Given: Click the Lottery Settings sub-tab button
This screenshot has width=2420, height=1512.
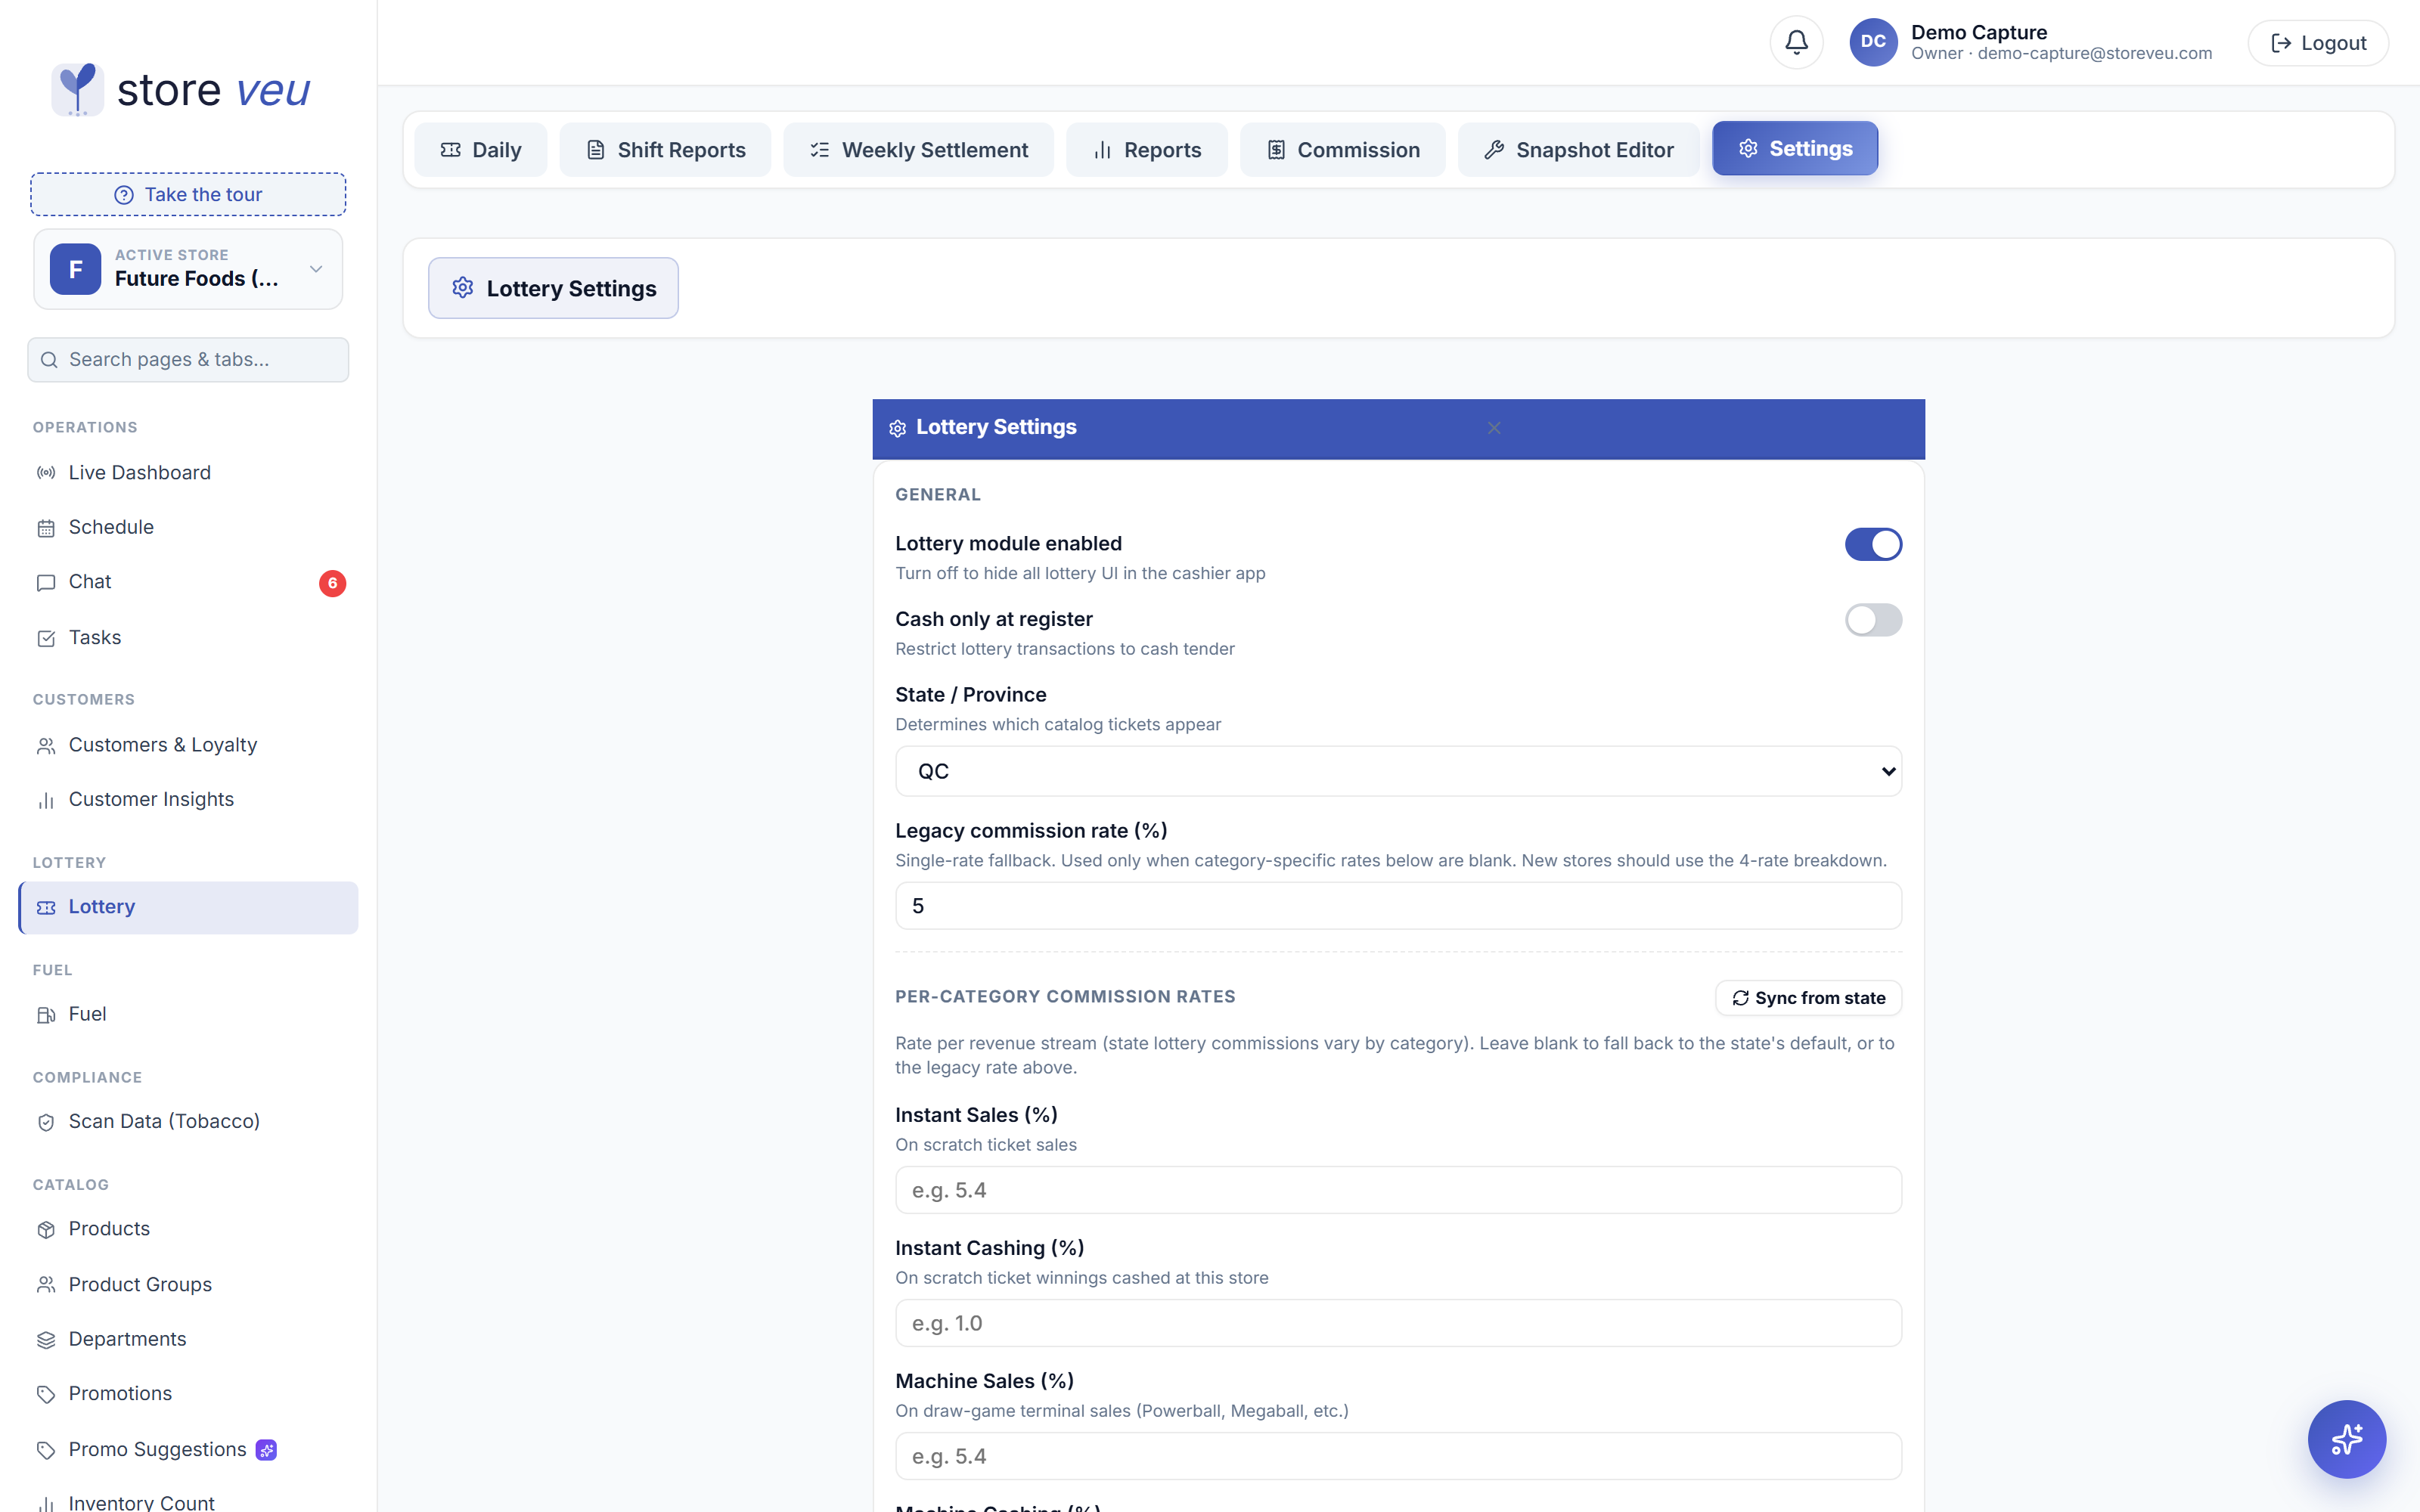Looking at the screenshot, I should click(x=553, y=288).
